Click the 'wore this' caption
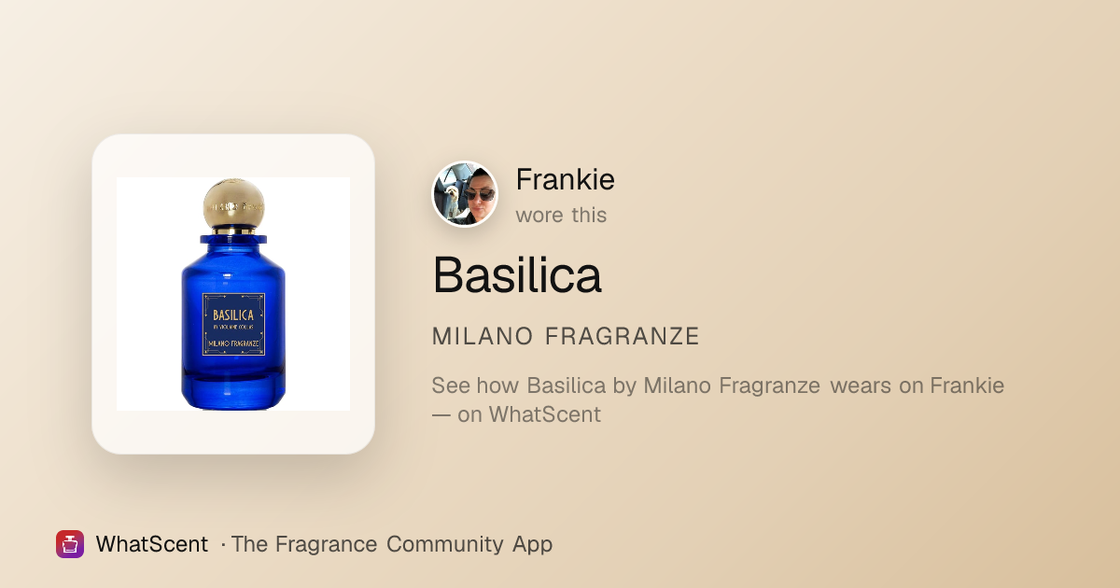The image size is (1120, 588). [561, 215]
